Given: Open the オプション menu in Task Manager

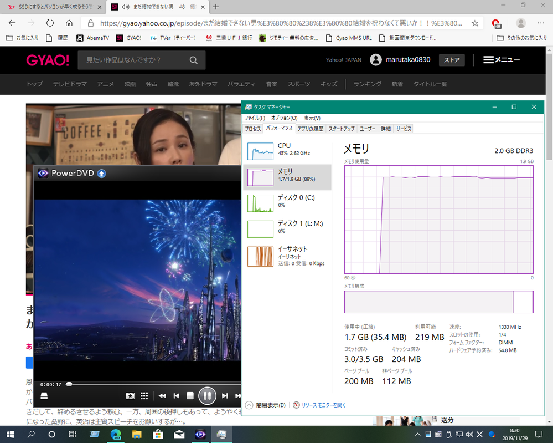Looking at the screenshot, I should click(x=285, y=118).
